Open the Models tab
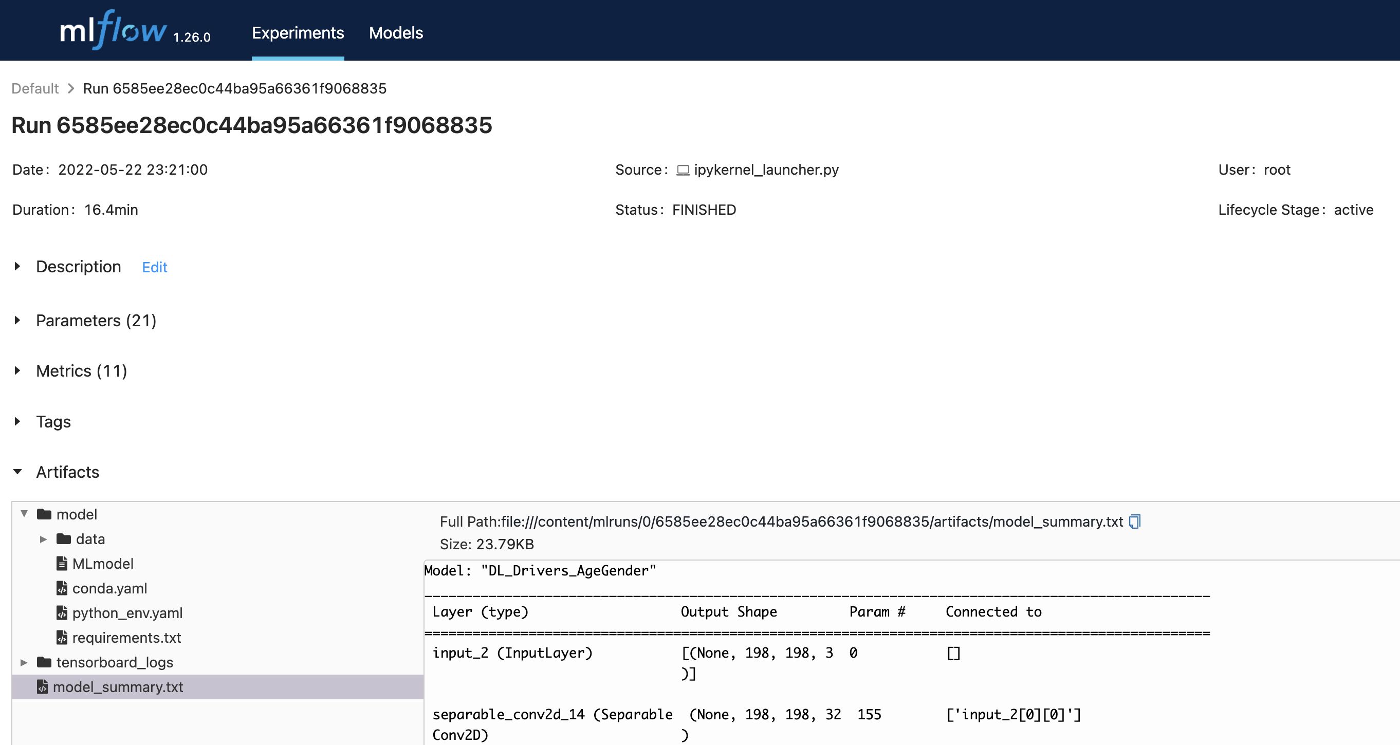1400x745 pixels. tap(396, 32)
